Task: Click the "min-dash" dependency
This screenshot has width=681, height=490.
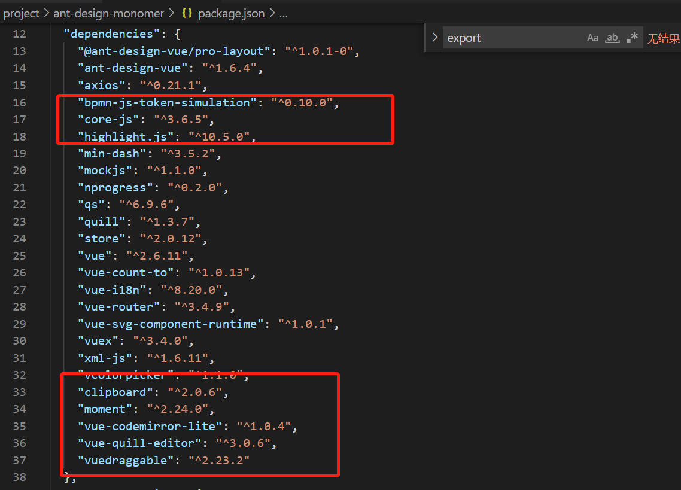Action: [112, 153]
